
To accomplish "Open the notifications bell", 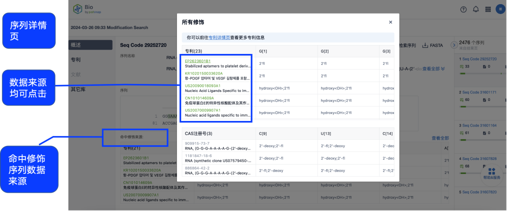I will click(476, 9).
